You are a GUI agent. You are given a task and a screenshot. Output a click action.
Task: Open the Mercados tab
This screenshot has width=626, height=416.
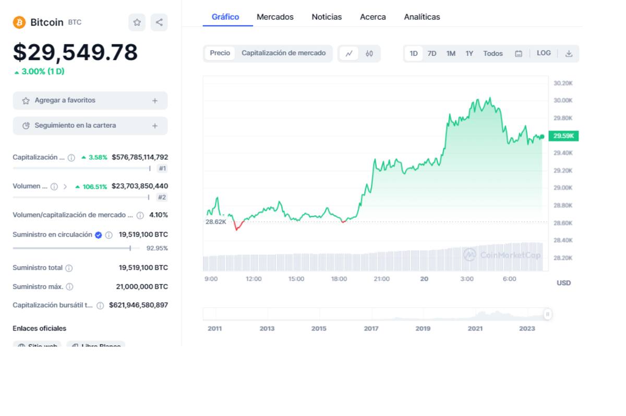(x=275, y=17)
